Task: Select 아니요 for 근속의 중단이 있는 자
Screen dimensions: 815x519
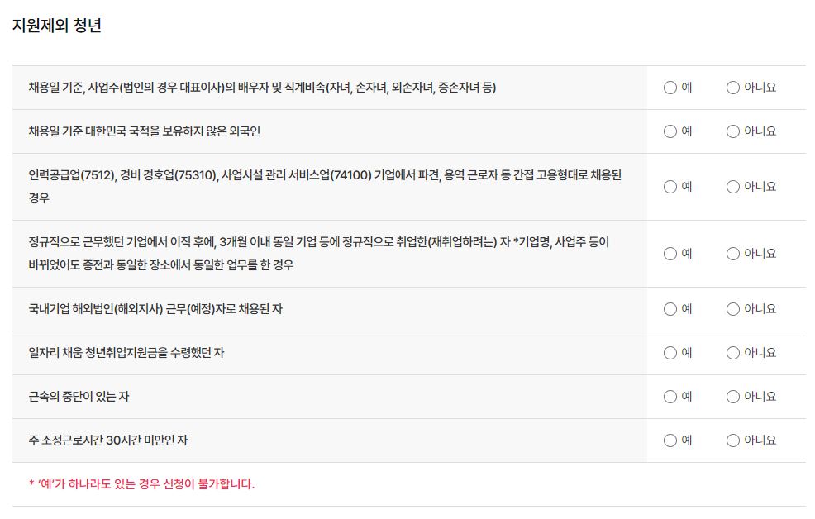Action: pos(732,397)
